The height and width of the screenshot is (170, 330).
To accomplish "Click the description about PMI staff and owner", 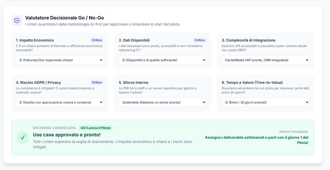I will click(x=158, y=90).
